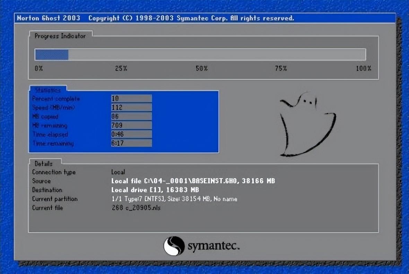The width and height of the screenshot is (409, 274).
Task: Click the Progress Indicator panel label
Action: [60, 36]
